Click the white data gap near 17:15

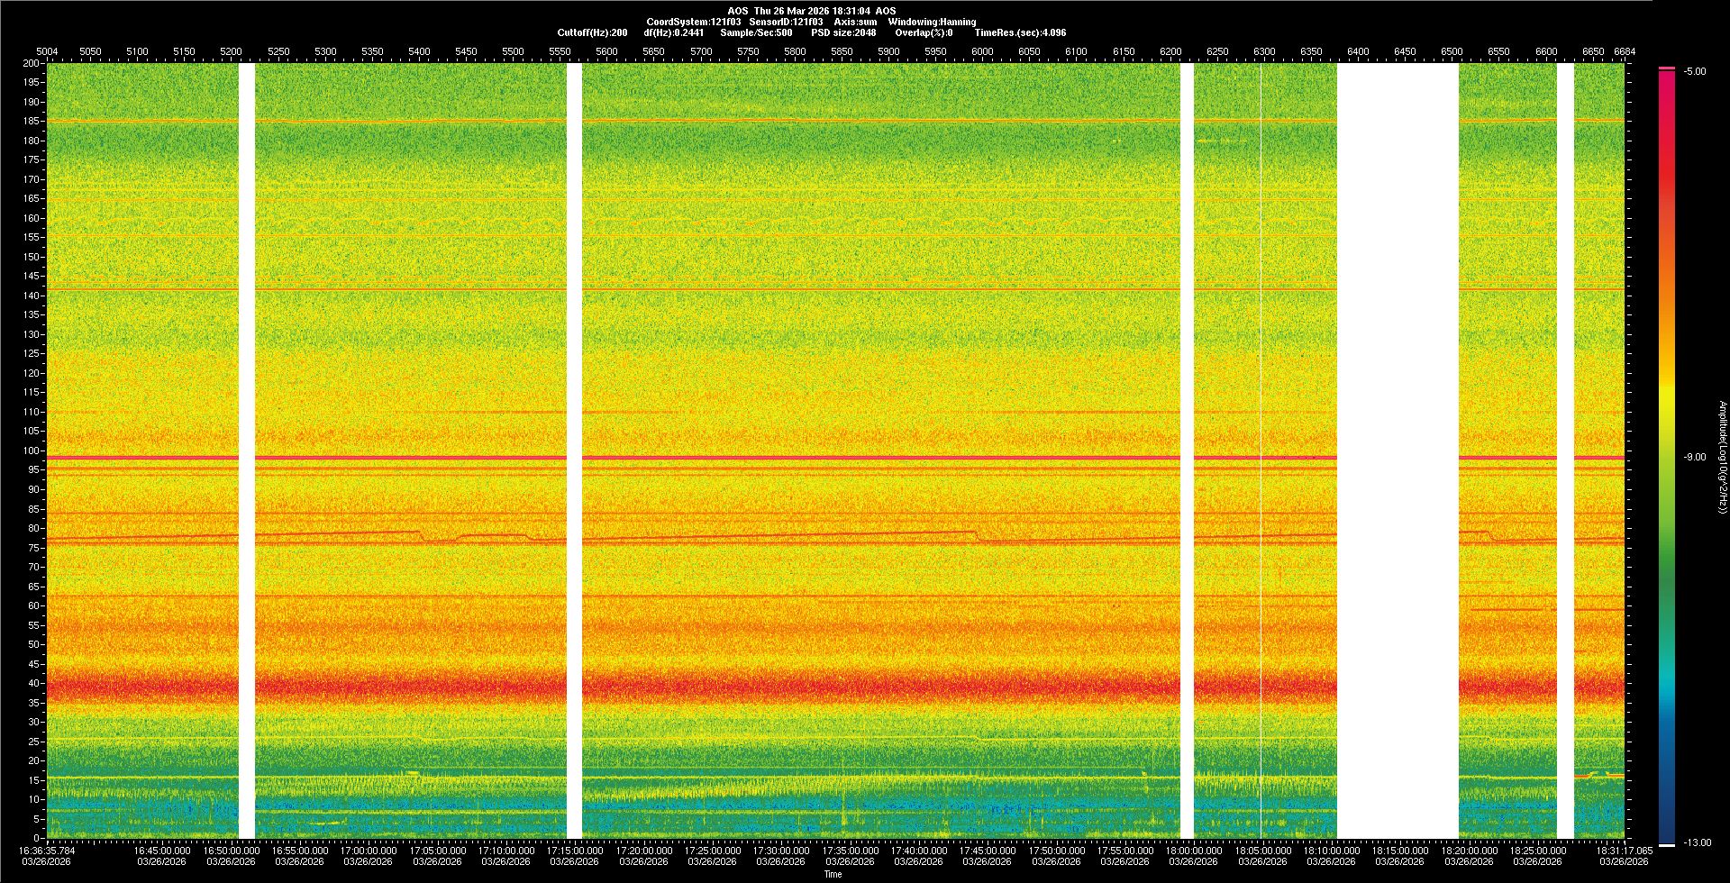pos(574,451)
